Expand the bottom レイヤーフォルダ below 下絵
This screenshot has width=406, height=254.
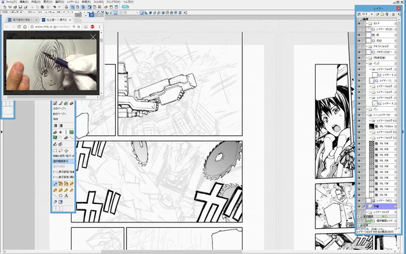tap(367, 212)
